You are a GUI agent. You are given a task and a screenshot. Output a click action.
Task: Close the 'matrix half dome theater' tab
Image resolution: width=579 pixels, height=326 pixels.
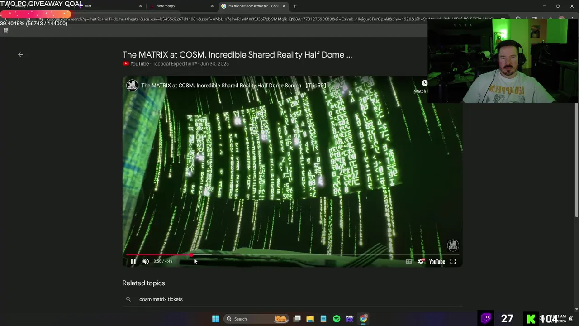point(284,6)
